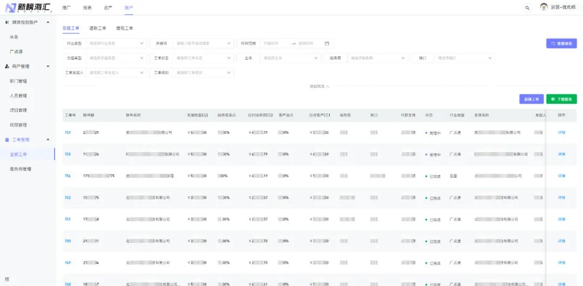Click the 新建工单 button

click(531, 99)
